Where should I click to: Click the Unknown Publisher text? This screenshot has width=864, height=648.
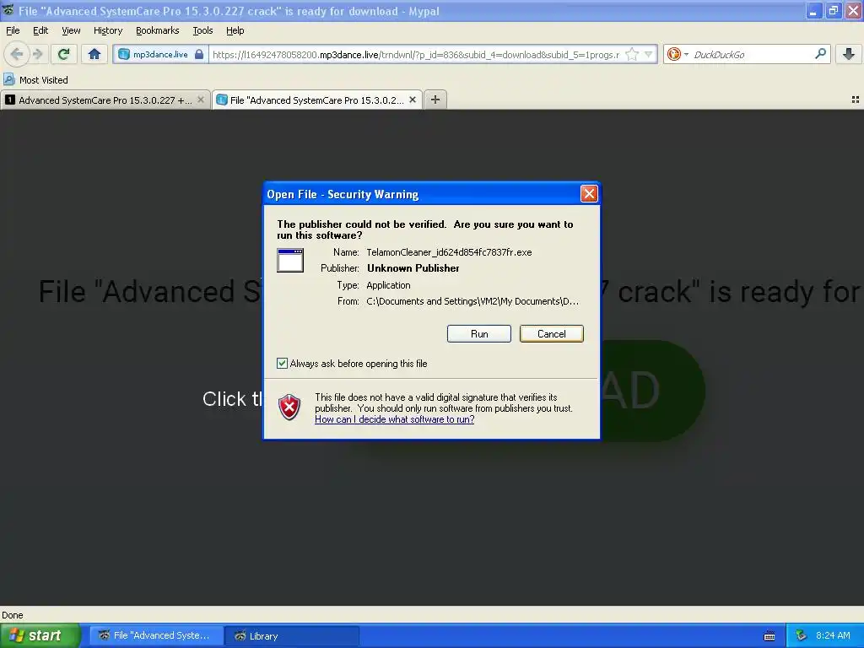click(413, 268)
